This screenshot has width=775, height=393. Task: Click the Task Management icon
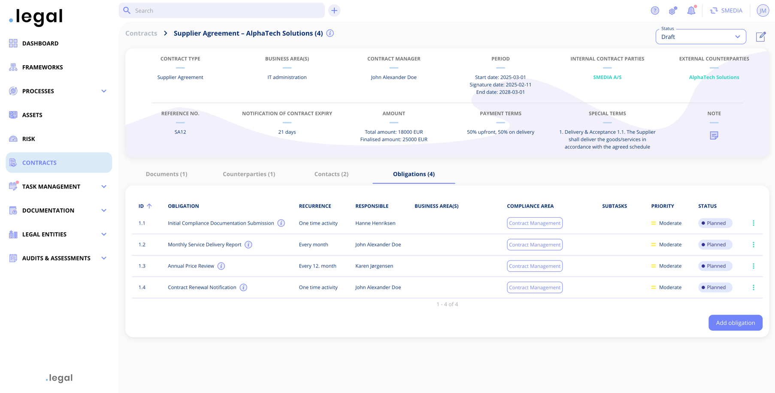pyautogui.click(x=13, y=186)
